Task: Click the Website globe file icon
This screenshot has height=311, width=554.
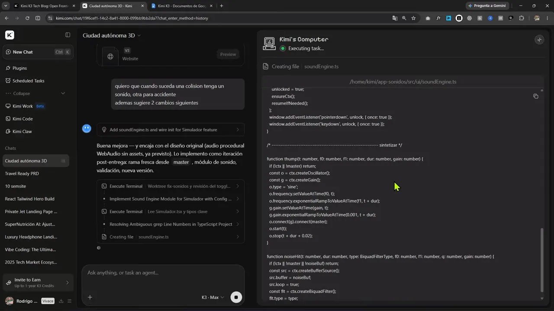Action: (x=110, y=56)
